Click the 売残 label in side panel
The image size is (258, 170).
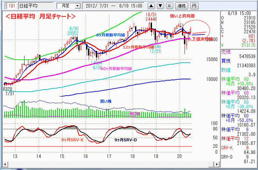(225, 52)
